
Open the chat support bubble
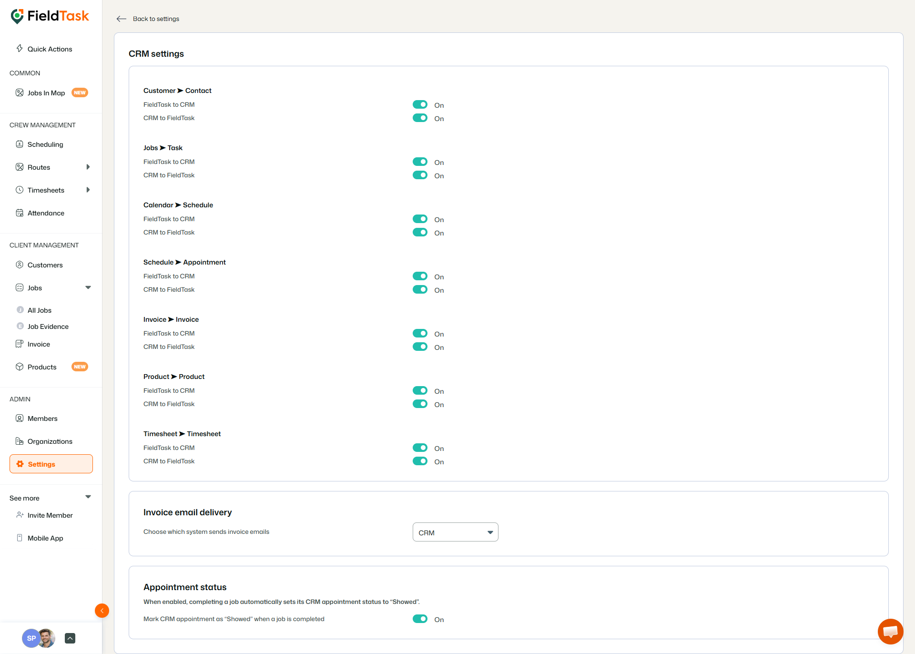tap(890, 631)
